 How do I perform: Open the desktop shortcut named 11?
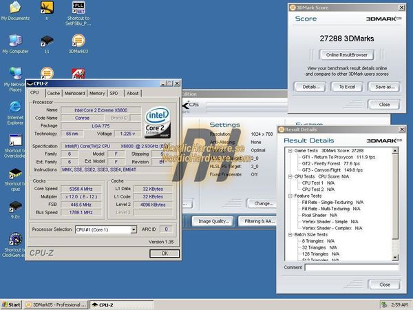46,40
